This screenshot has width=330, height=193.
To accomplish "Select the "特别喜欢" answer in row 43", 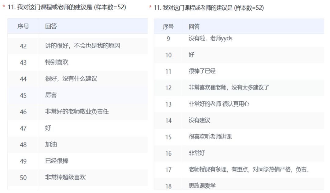I will click(57, 62).
